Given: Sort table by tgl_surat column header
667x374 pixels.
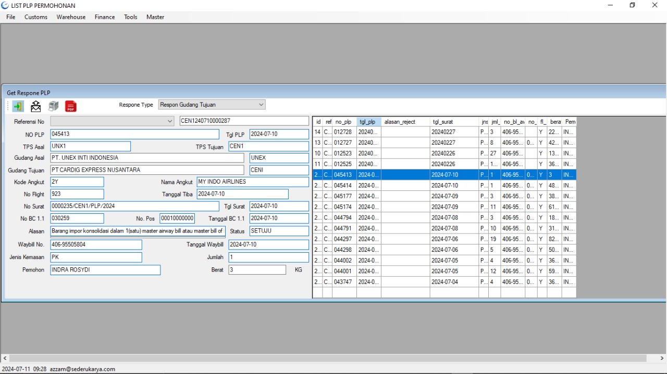Looking at the screenshot, I should tap(453, 122).
